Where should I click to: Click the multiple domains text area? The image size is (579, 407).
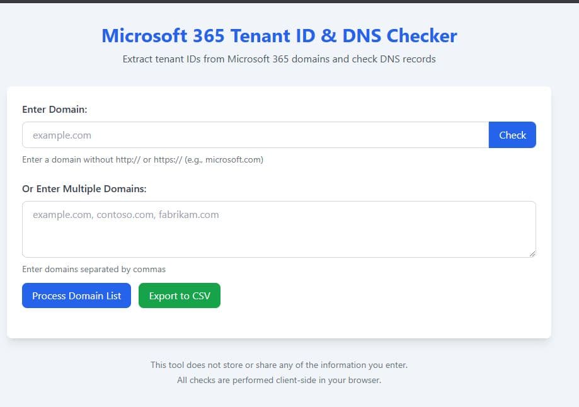(x=277, y=229)
